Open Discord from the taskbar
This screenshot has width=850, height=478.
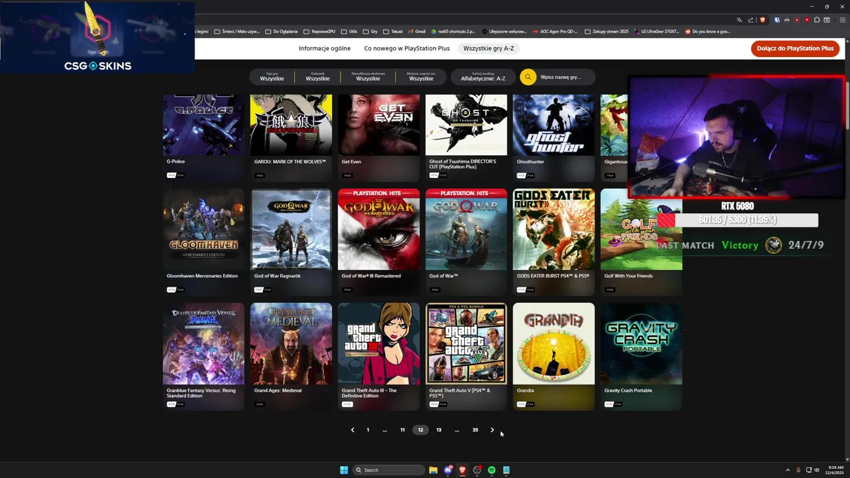(x=448, y=470)
